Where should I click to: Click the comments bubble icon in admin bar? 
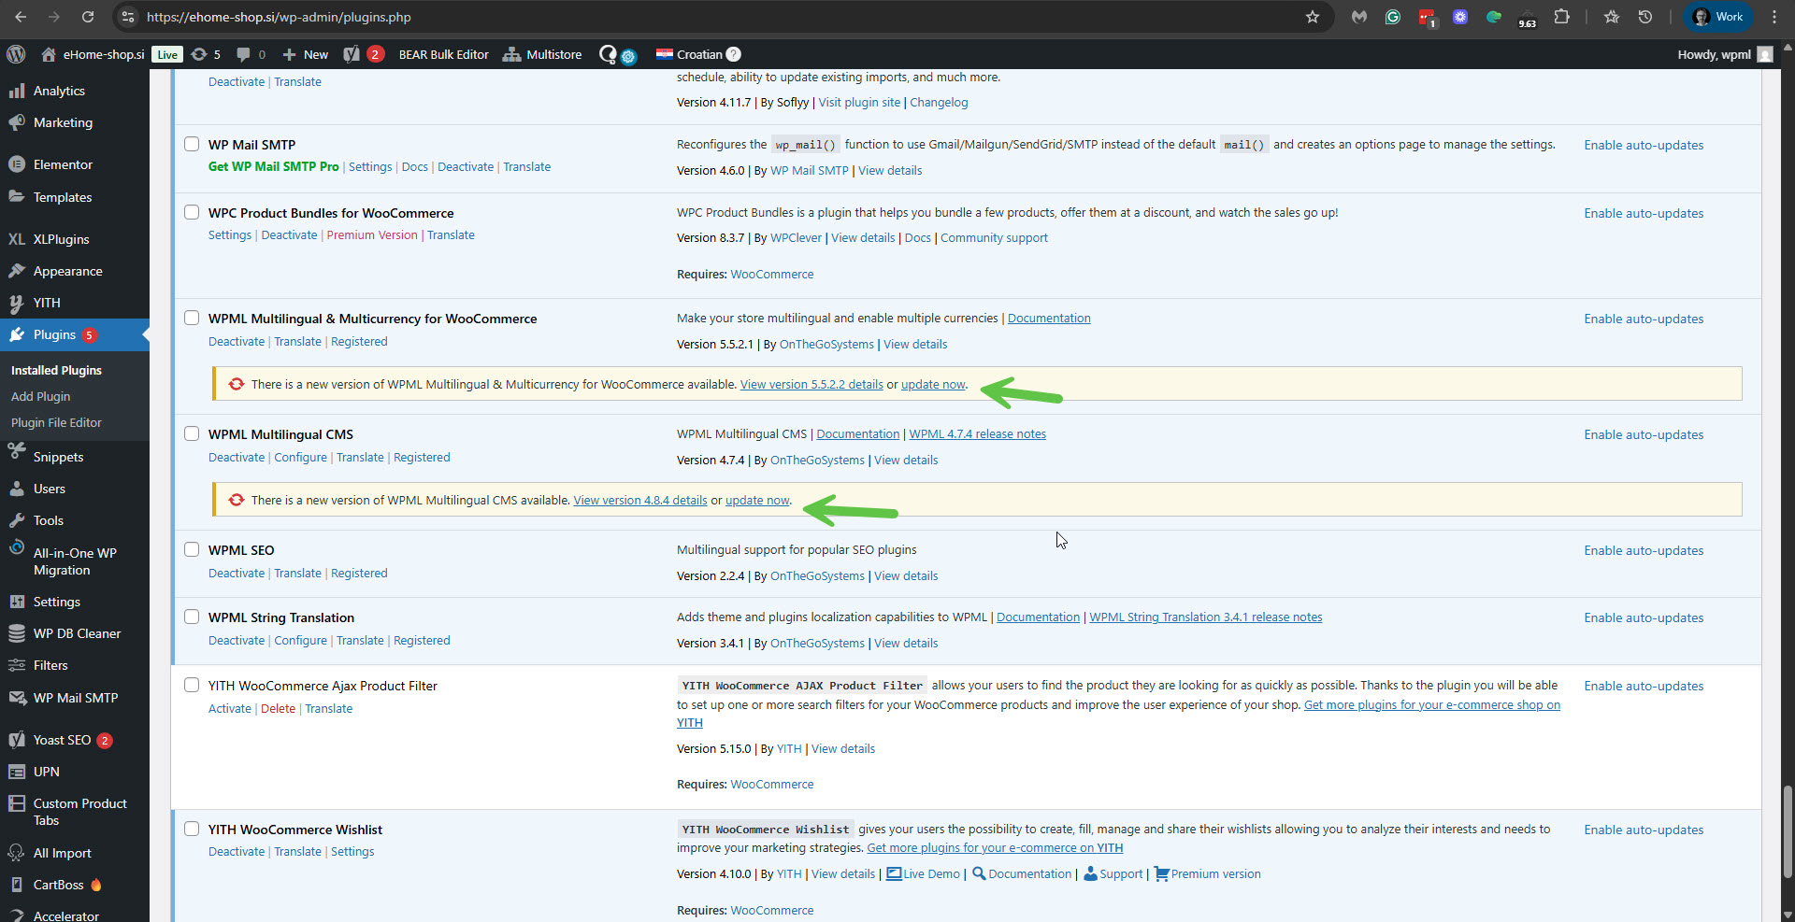251,54
